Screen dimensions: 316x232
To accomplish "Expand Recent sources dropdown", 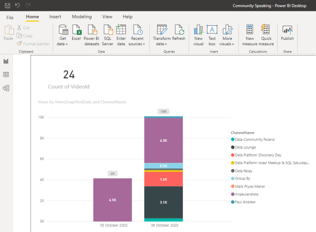I will (x=137, y=44).
